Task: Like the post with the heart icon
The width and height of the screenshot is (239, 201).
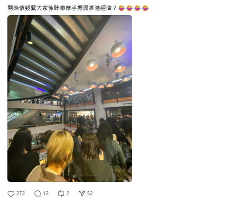Action: [11, 194]
